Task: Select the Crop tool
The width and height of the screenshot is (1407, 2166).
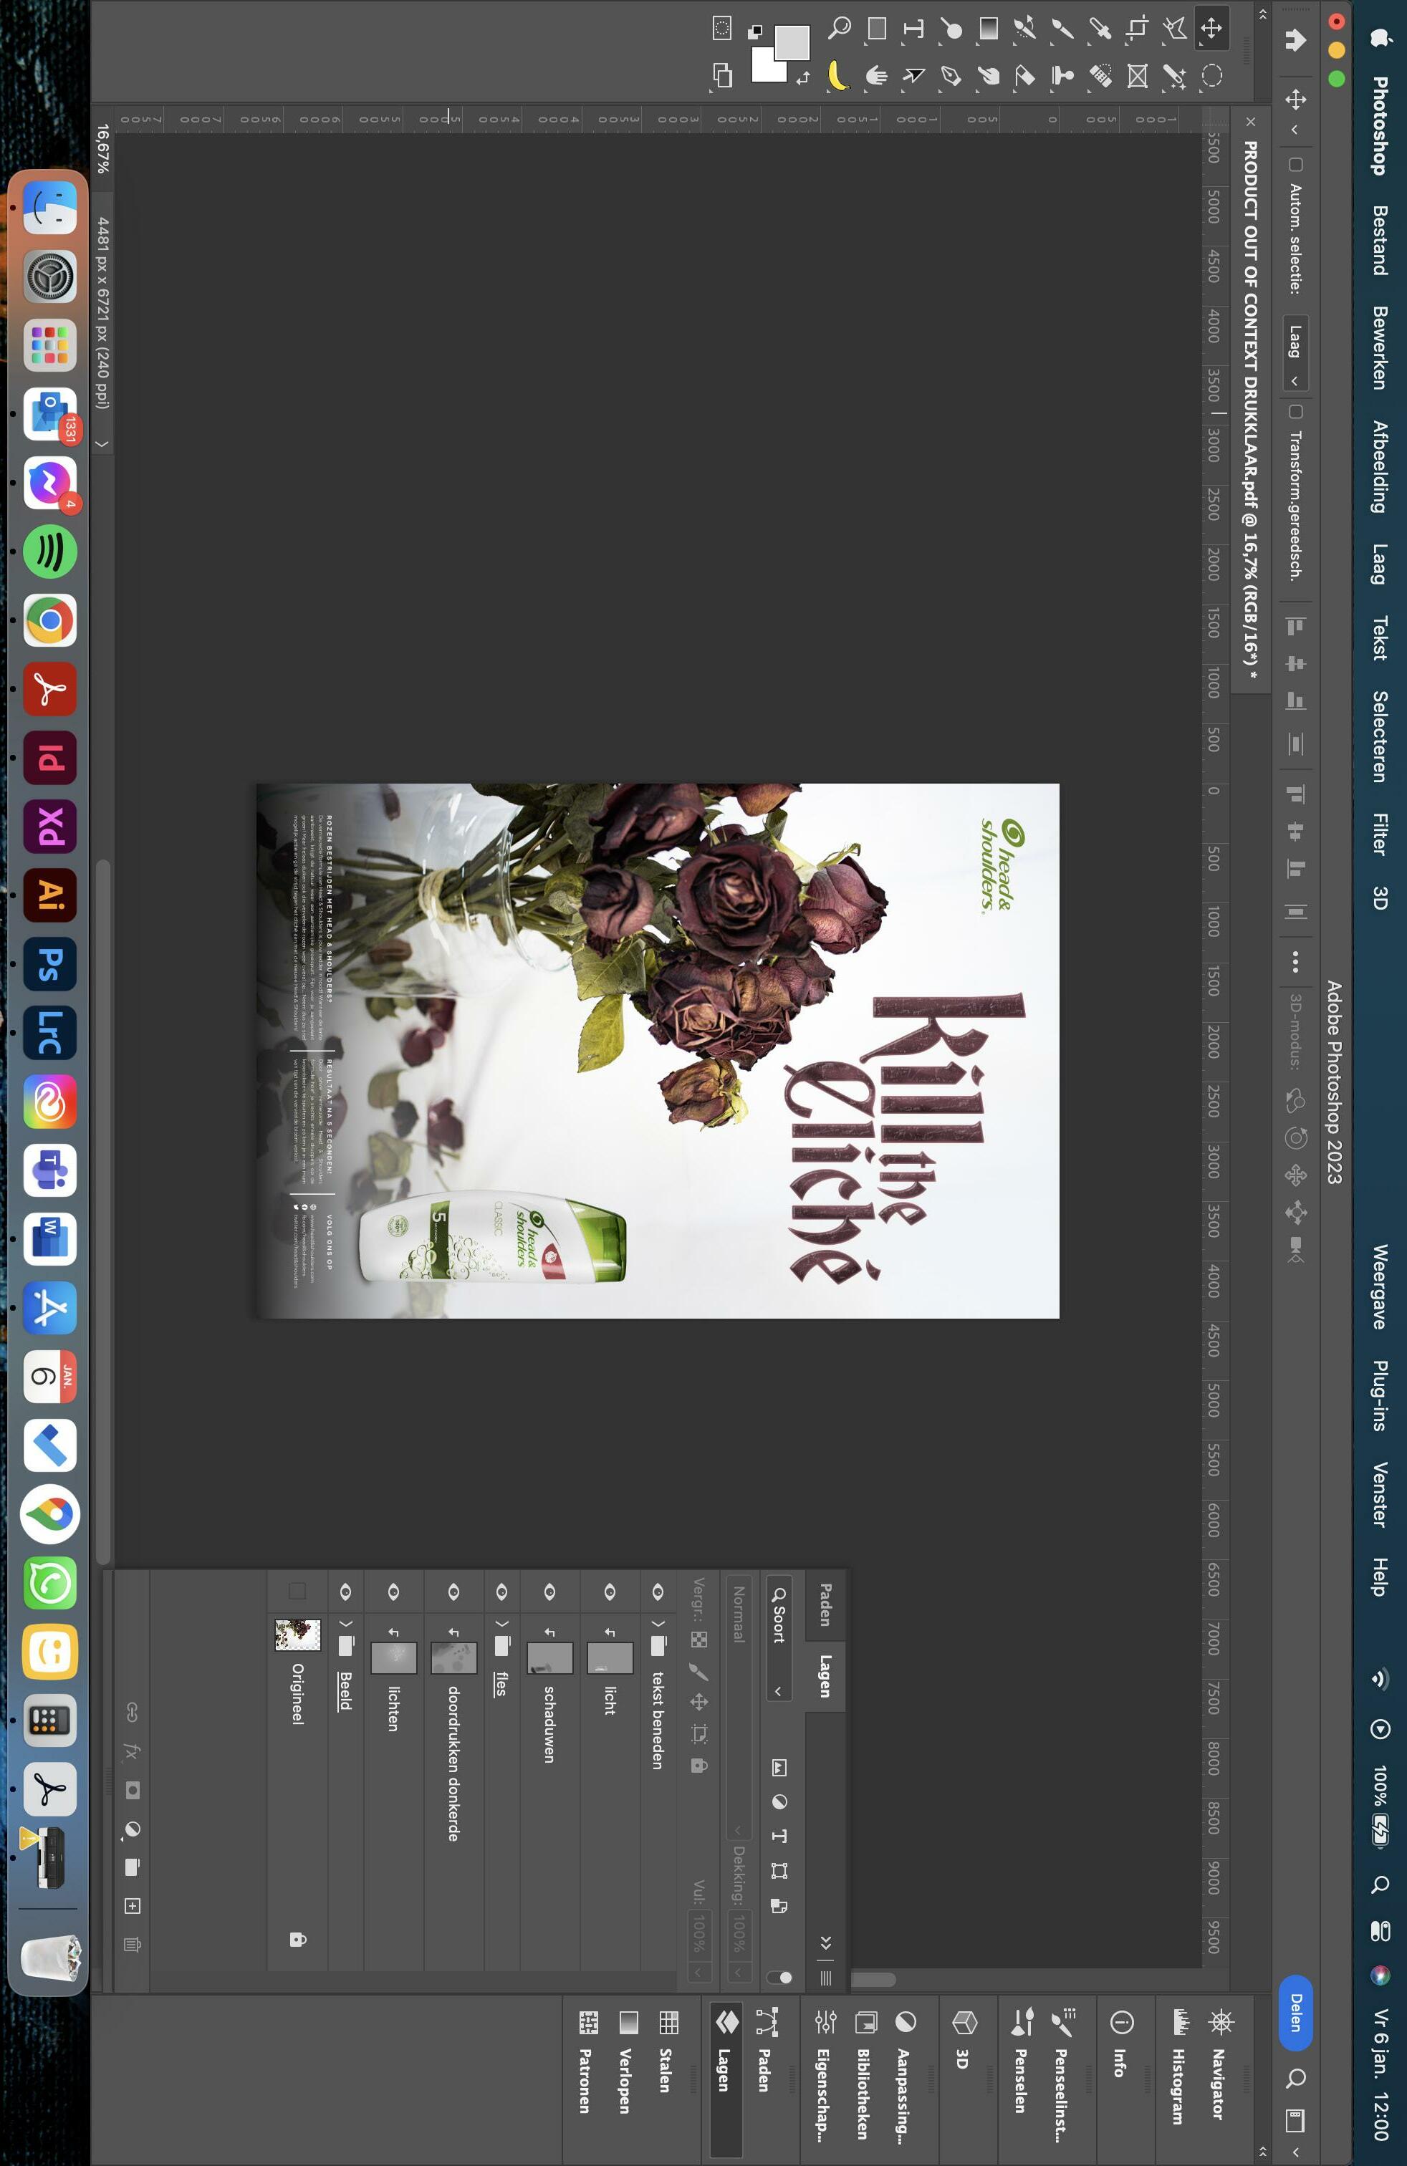Action: [x=1137, y=28]
